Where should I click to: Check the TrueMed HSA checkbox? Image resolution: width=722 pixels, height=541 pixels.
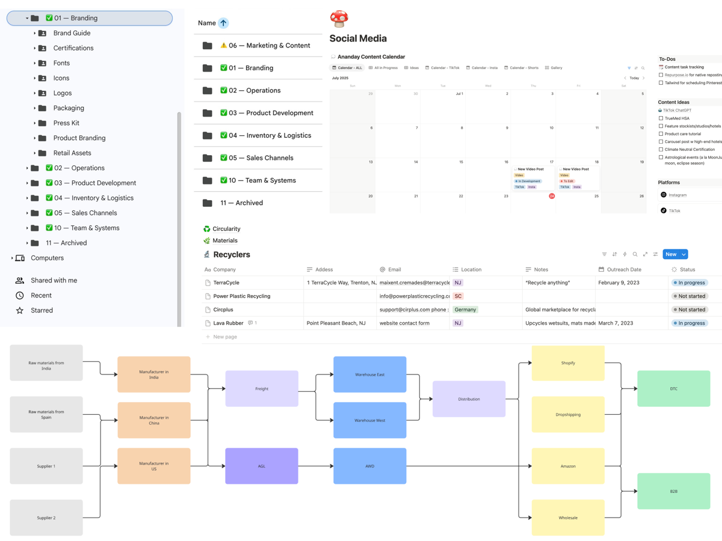[661, 118]
